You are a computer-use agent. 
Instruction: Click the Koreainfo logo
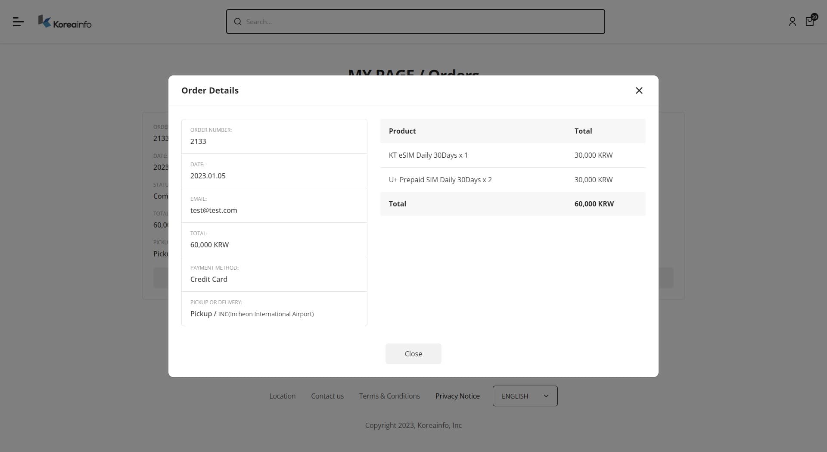(x=65, y=22)
